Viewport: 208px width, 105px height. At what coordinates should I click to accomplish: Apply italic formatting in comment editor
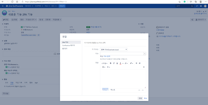click(114, 63)
